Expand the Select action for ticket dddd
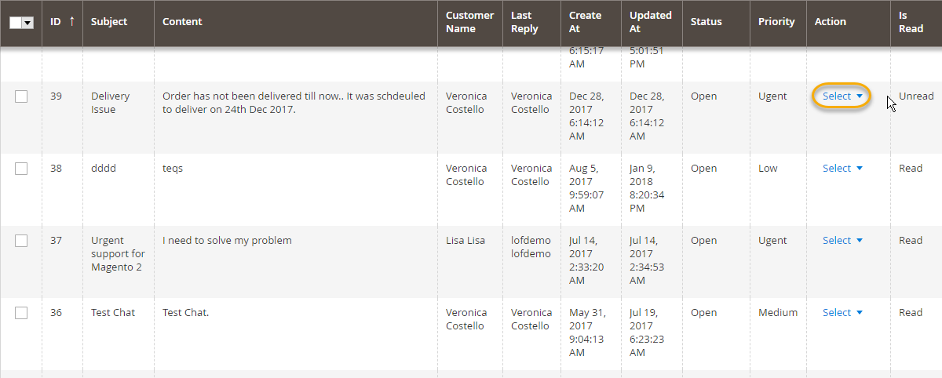Viewport: 942px width, 378px height. click(842, 169)
